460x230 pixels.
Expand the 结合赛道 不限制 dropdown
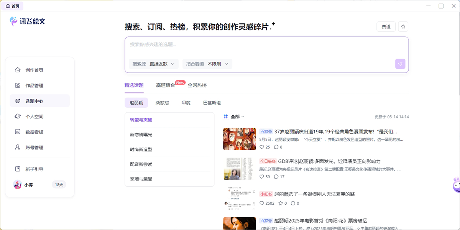(x=207, y=64)
